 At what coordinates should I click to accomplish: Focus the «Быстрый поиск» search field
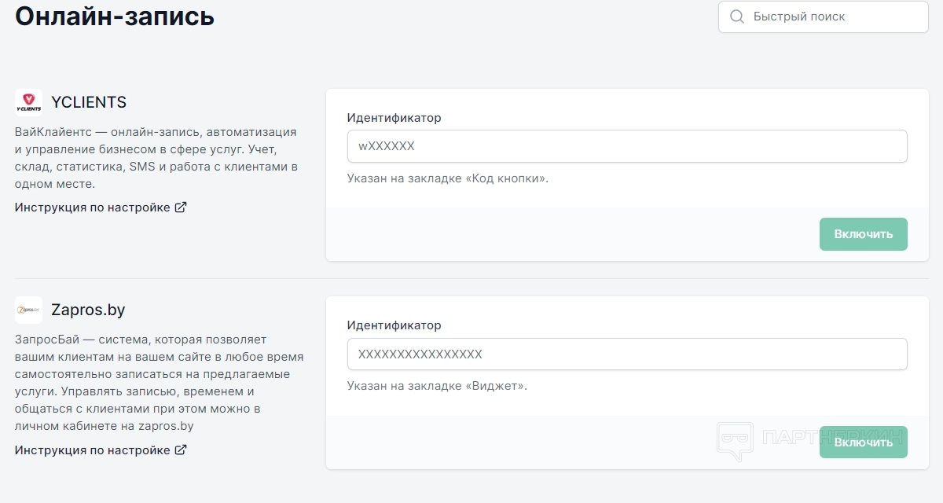pyautogui.click(x=833, y=17)
